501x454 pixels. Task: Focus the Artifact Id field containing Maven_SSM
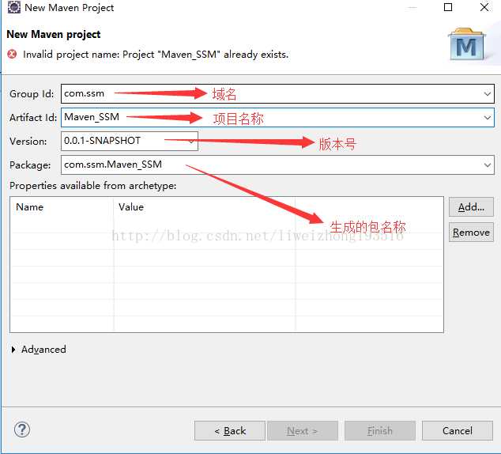coord(277,117)
